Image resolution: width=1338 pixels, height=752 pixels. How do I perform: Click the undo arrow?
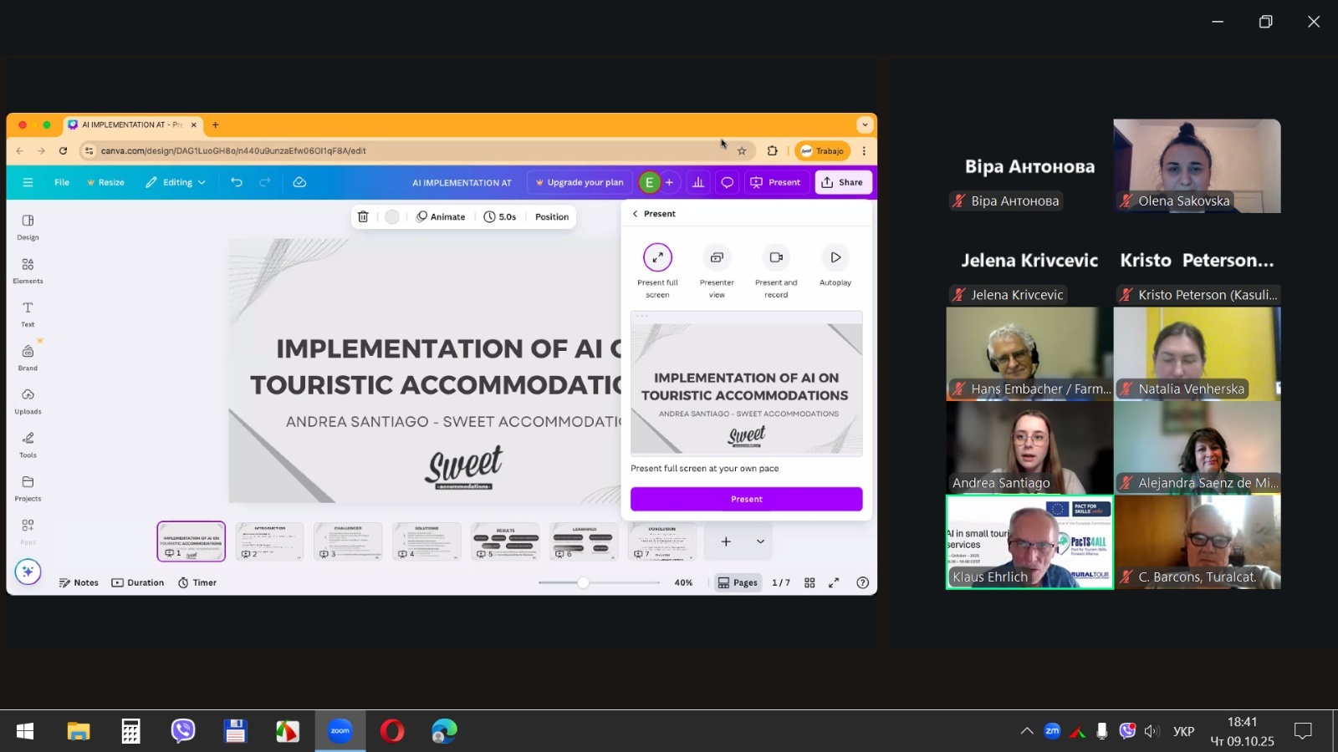(x=237, y=182)
